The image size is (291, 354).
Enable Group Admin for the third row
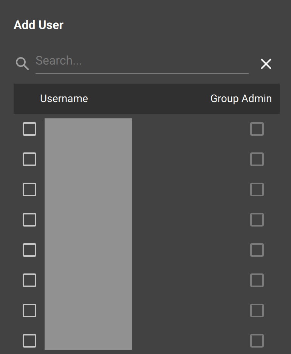(x=257, y=189)
